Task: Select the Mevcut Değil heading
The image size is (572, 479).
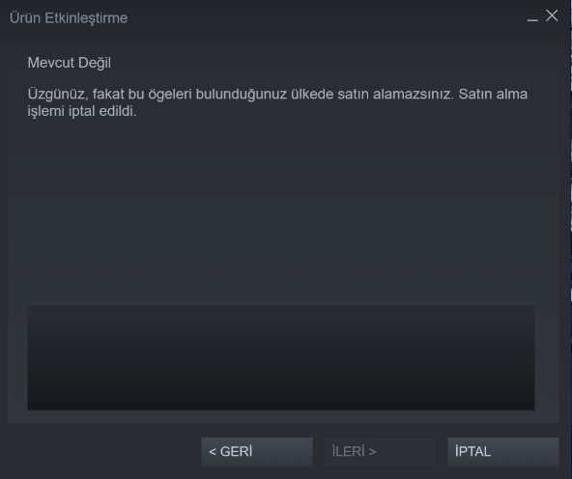Action: coord(70,63)
